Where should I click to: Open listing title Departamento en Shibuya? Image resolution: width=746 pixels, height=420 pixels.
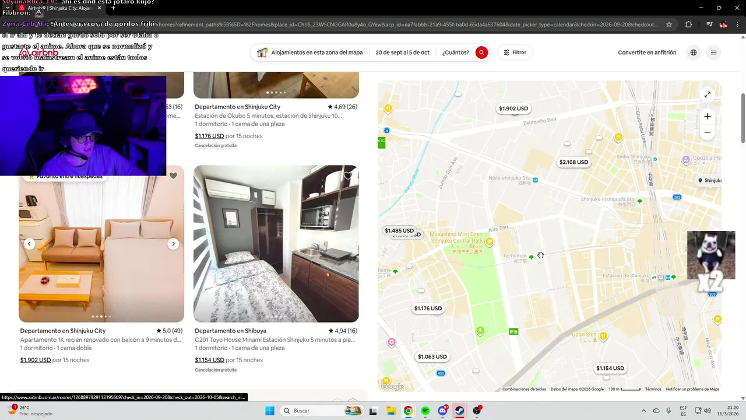tap(231, 331)
